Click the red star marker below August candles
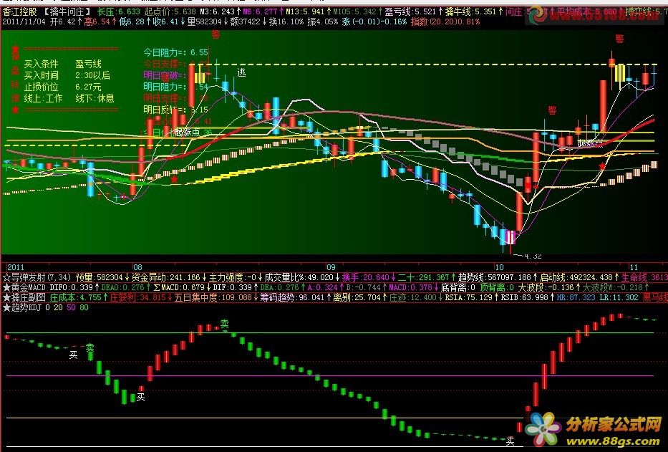668x452 pixels. tap(175, 180)
